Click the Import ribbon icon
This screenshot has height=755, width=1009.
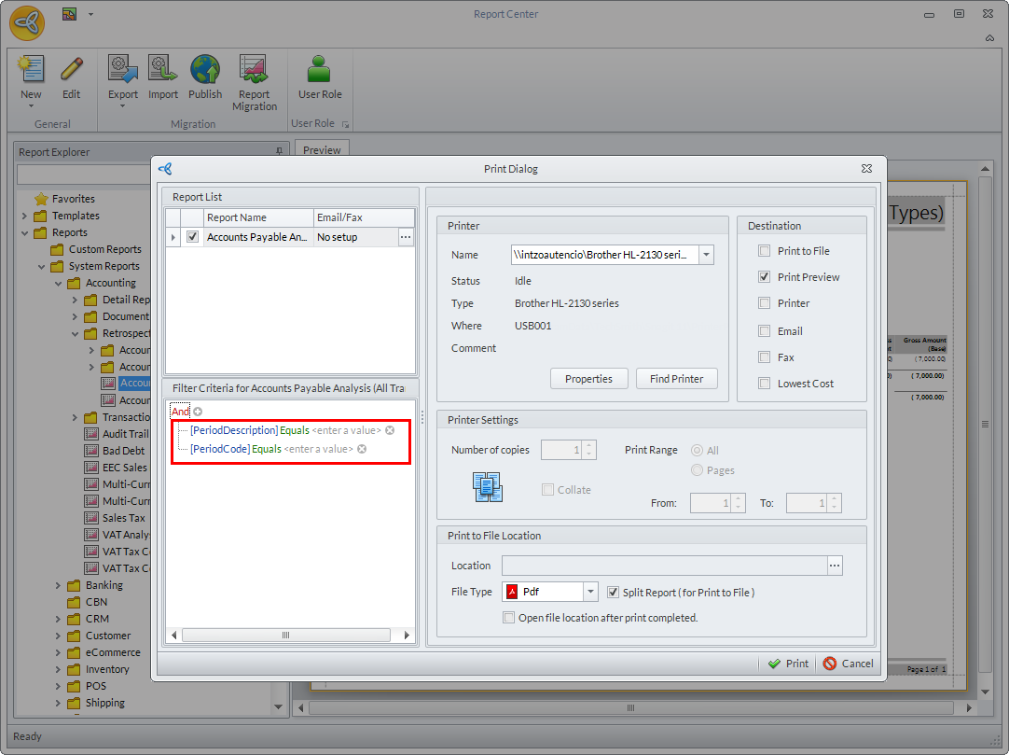pyautogui.click(x=162, y=71)
